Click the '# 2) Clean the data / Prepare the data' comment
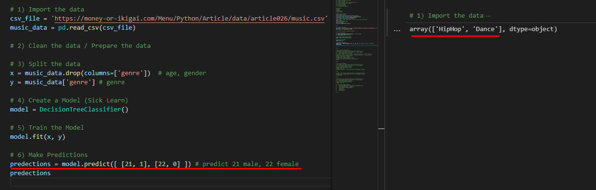This screenshot has height=190, width=596. tap(80, 46)
